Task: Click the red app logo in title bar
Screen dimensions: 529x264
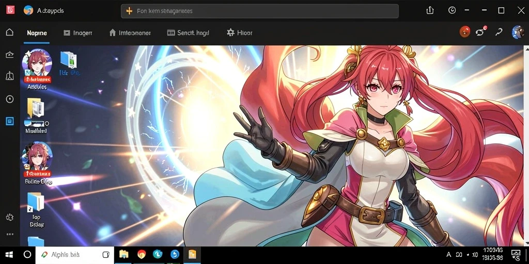Action: click(x=10, y=10)
